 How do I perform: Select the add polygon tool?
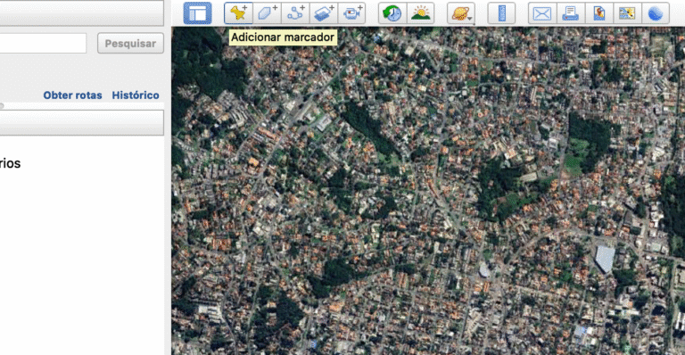tap(267, 13)
